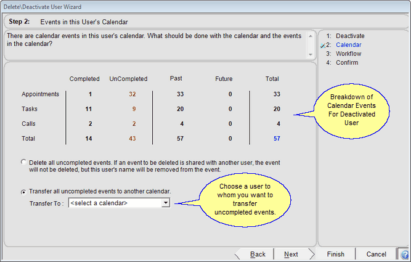Viewport: 411px width, 262px height.
Task: Open the Transfer To calendar dropdown
Action: point(166,203)
